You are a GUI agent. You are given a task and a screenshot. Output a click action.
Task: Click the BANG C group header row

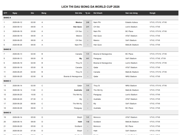tap(90, 81)
